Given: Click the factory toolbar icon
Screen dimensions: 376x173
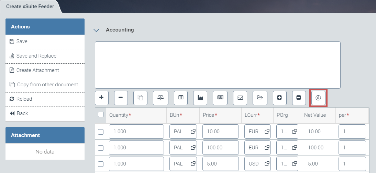Looking at the screenshot, I should pyautogui.click(x=200, y=98).
